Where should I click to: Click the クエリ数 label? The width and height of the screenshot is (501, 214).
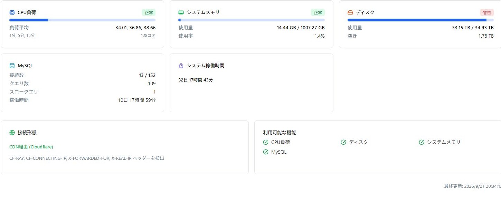(x=19, y=84)
